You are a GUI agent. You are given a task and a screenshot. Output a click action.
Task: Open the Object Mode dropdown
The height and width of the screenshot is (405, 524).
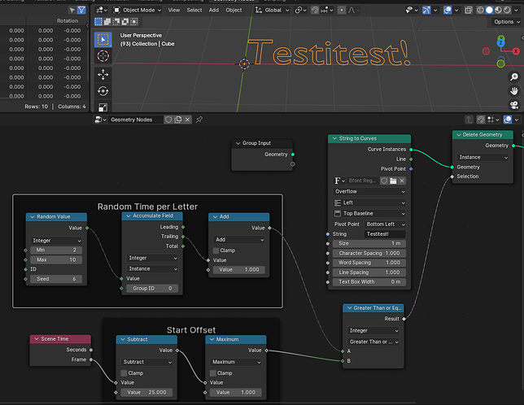(x=137, y=11)
